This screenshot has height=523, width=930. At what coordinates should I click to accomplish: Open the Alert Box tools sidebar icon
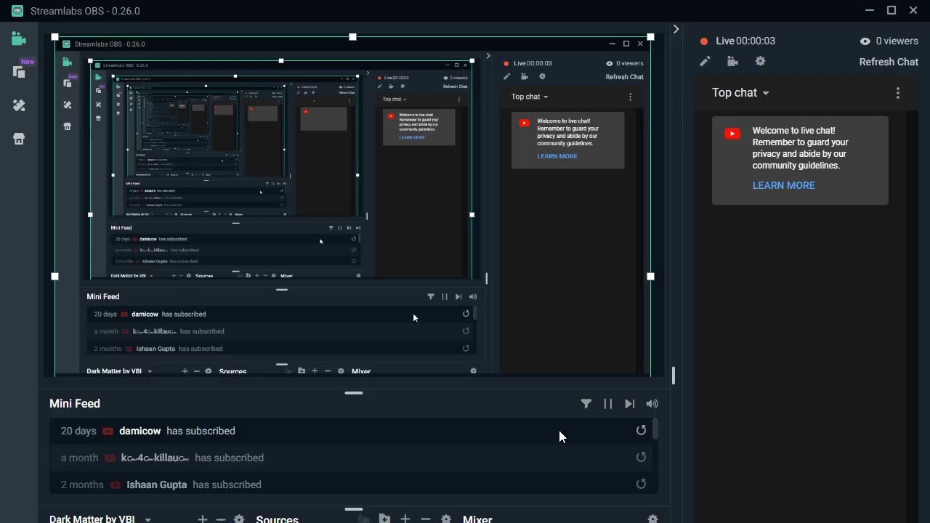point(19,105)
